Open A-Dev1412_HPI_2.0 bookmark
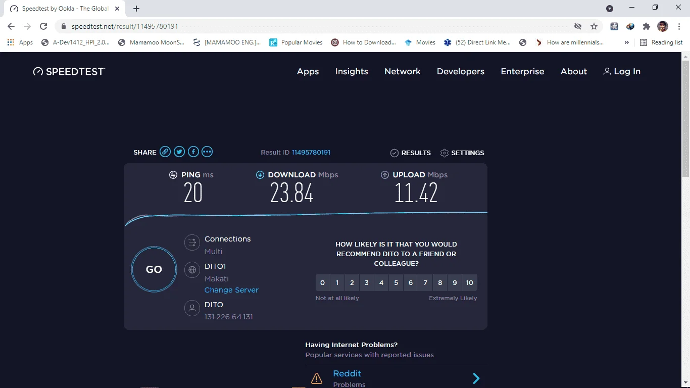690x388 pixels. tap(75, 42)
